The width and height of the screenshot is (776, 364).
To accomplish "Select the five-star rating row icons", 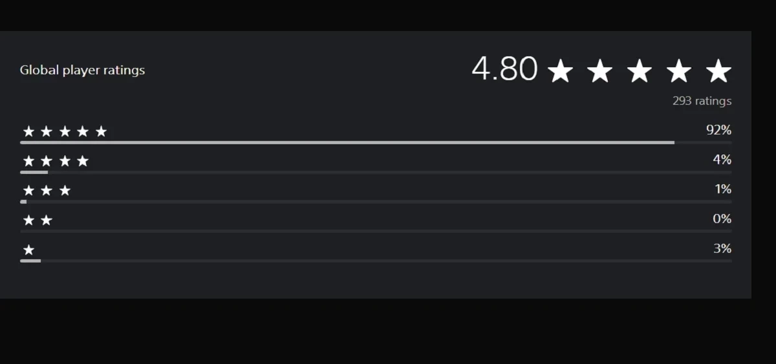I will [65, 132].
